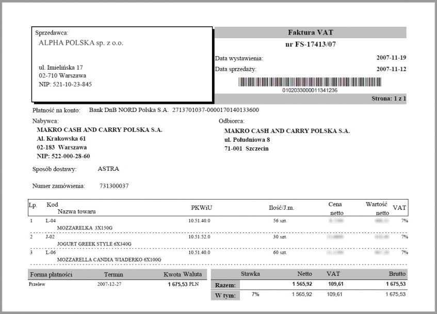
Task: Click recipient name under Odbiorca
Action: click(287, 131)
